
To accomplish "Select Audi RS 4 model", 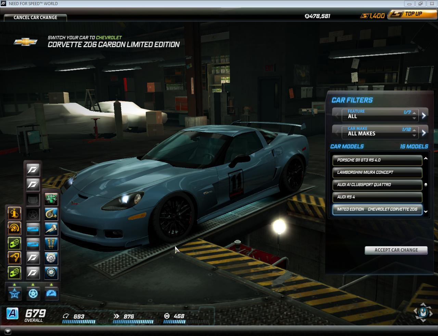I will pyautogui.click(x=377, y=197).
